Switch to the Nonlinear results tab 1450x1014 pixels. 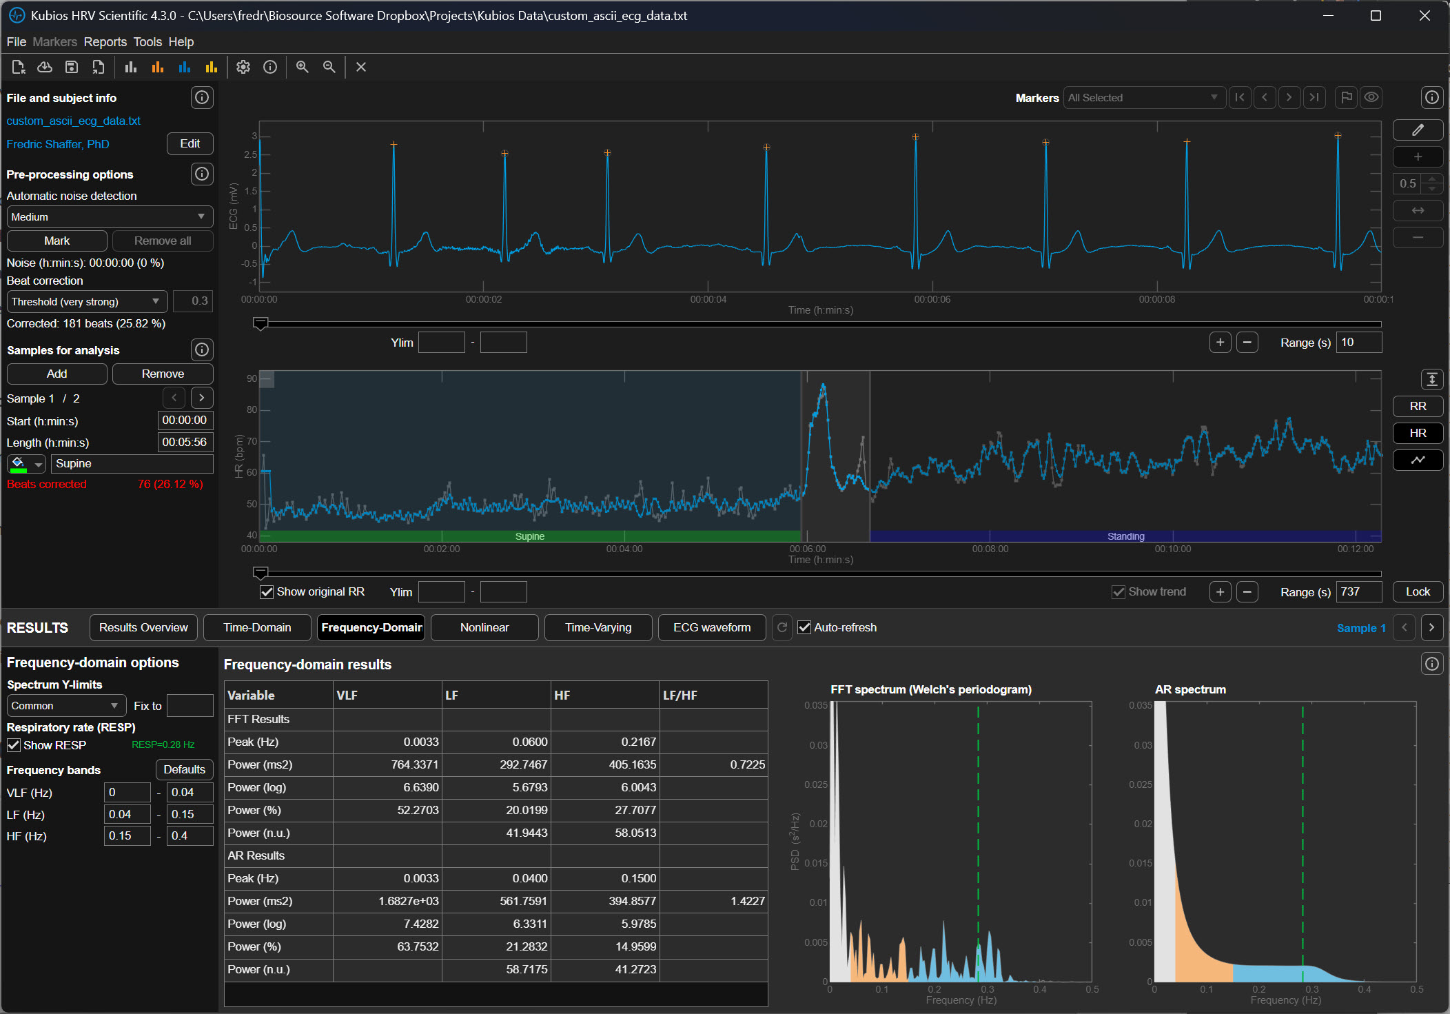coord(484,627)
